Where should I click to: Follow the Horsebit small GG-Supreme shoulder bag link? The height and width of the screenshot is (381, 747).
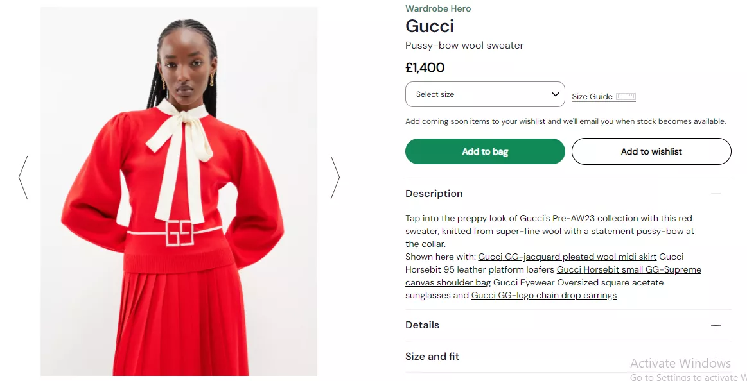coord(629,269)
